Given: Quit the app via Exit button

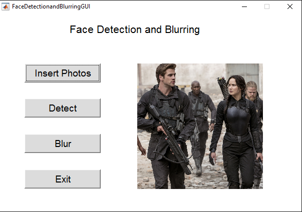Looking at the screenshot, I should (x=63, y=179).
